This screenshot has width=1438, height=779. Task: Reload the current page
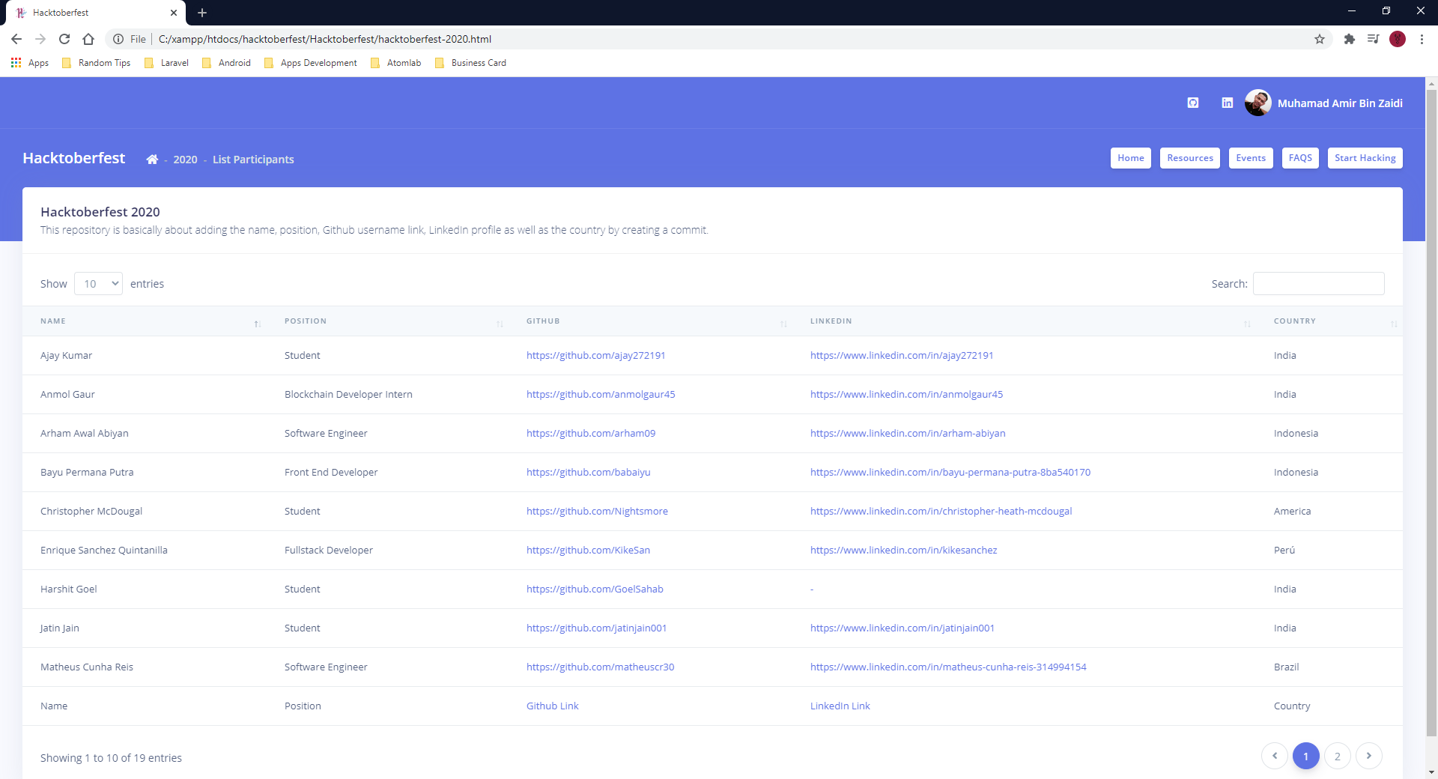click(64, 39)
